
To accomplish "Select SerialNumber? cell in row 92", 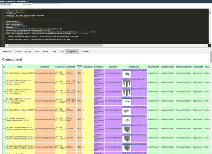I will [x=154, y=73].
